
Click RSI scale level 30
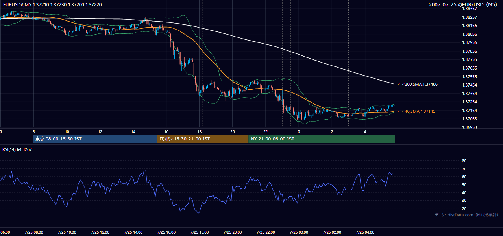point(464,201)
